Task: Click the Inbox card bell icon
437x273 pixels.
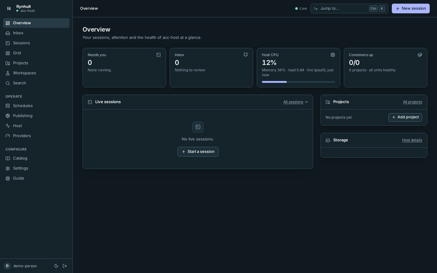Action: point(246,55)
